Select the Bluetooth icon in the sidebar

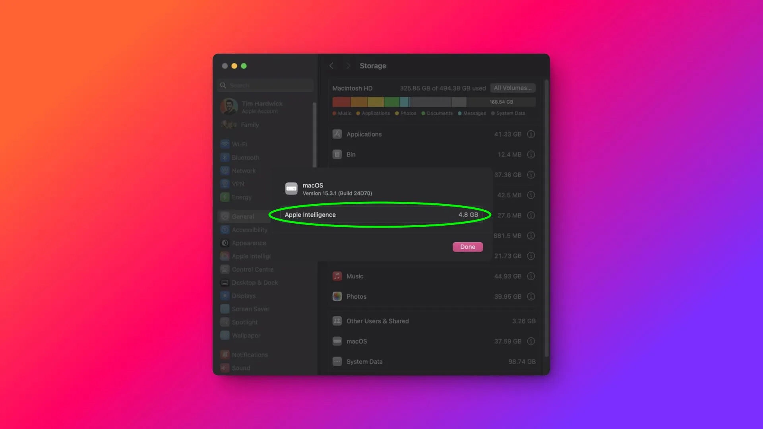[x=225, y=157]
